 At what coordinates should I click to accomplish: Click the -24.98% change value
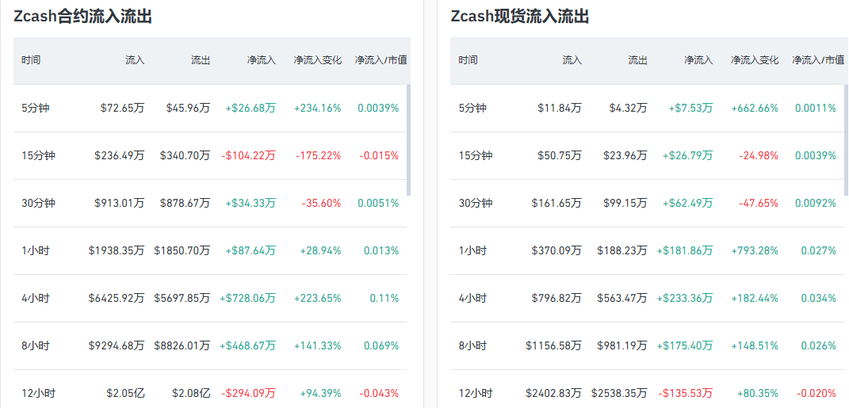759,156
